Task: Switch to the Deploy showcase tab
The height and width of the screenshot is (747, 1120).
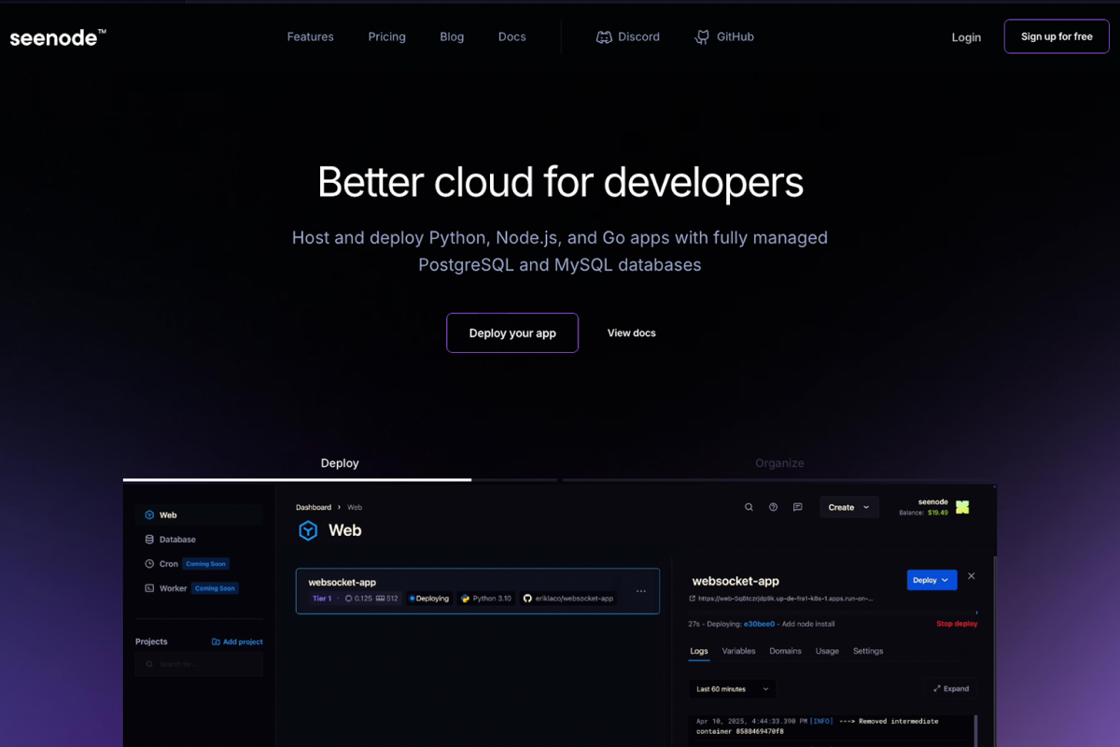Action: (340, 463)
